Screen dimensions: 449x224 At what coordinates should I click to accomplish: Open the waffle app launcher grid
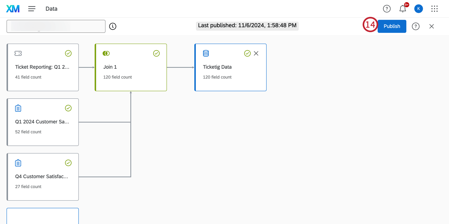pos(434,8)
